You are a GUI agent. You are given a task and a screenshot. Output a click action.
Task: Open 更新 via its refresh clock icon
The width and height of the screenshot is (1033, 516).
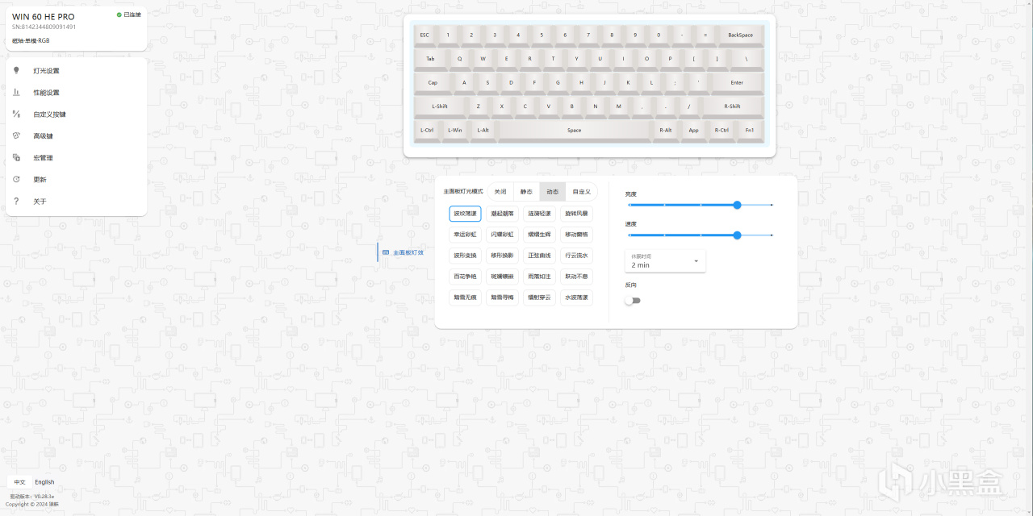point(16,180)
